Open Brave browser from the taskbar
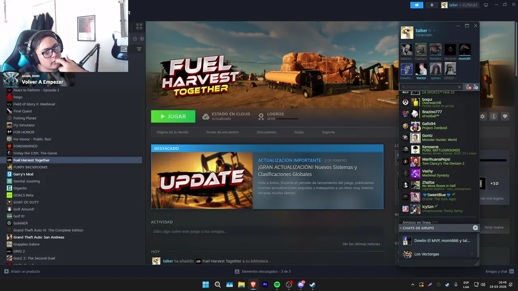The image size is (518, 291). point(253,285)
